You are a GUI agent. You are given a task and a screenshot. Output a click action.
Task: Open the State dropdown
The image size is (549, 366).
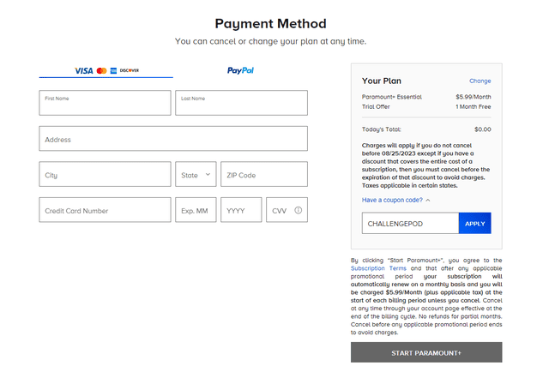196,175
